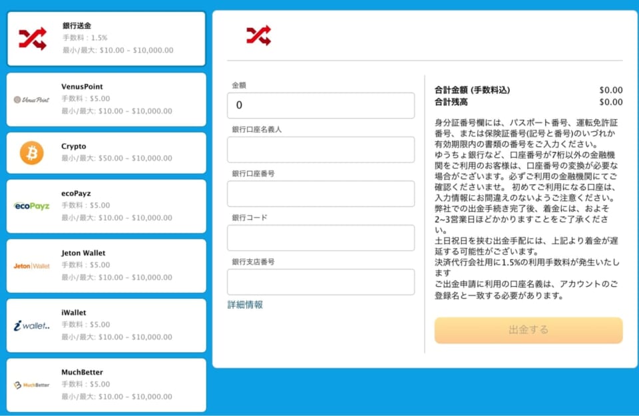Click the 合計残高 label
The height and width of the screenshot is (416, 639).
click(x=451, y=103)
